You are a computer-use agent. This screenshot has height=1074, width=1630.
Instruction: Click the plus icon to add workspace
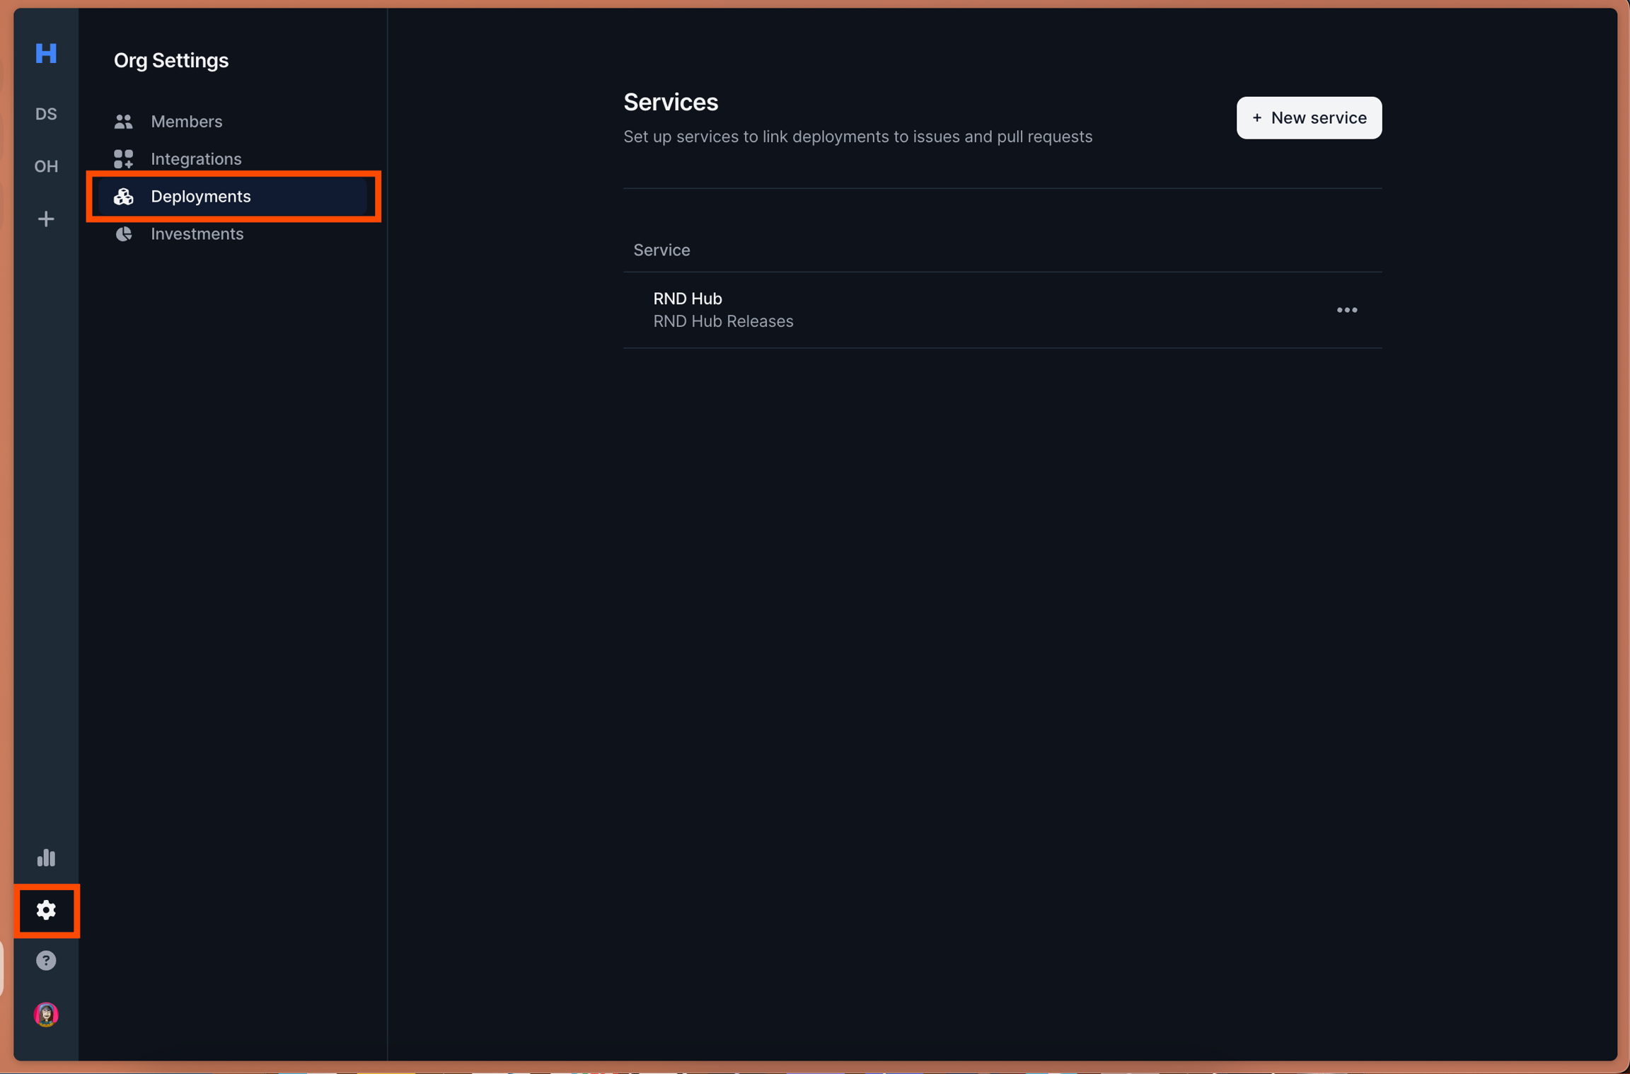[x=46, y=219]
